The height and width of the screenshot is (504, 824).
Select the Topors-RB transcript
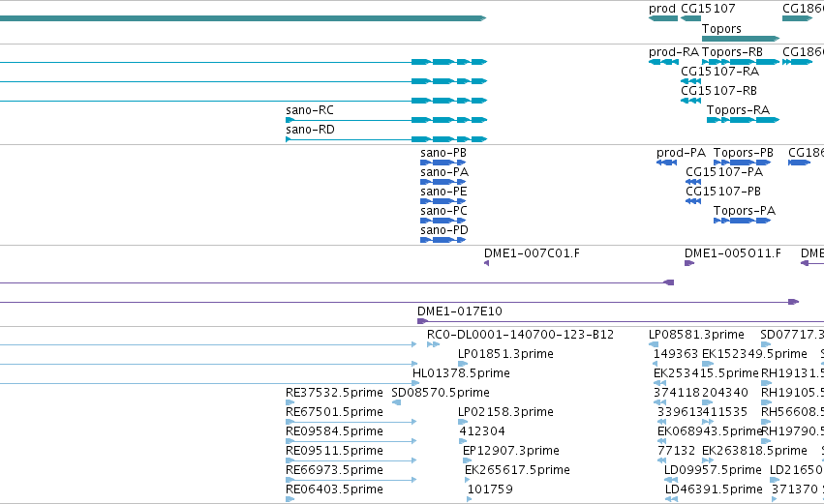pyautogui.click(x=741, y=62)
